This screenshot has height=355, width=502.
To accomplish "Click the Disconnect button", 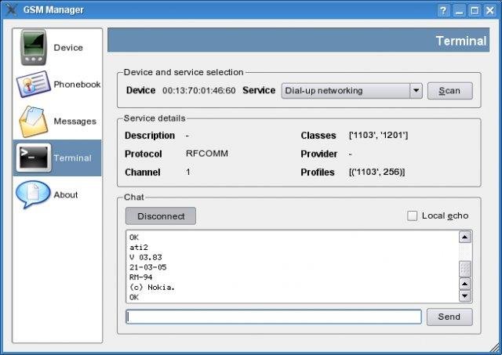I will (161, 216).
